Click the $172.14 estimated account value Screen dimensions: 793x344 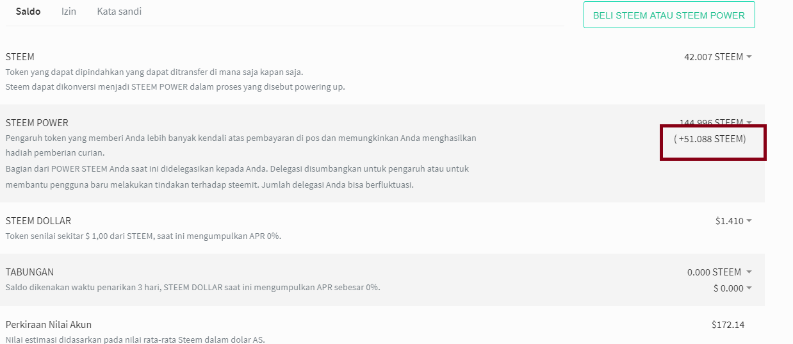click(x=728, y=325)
